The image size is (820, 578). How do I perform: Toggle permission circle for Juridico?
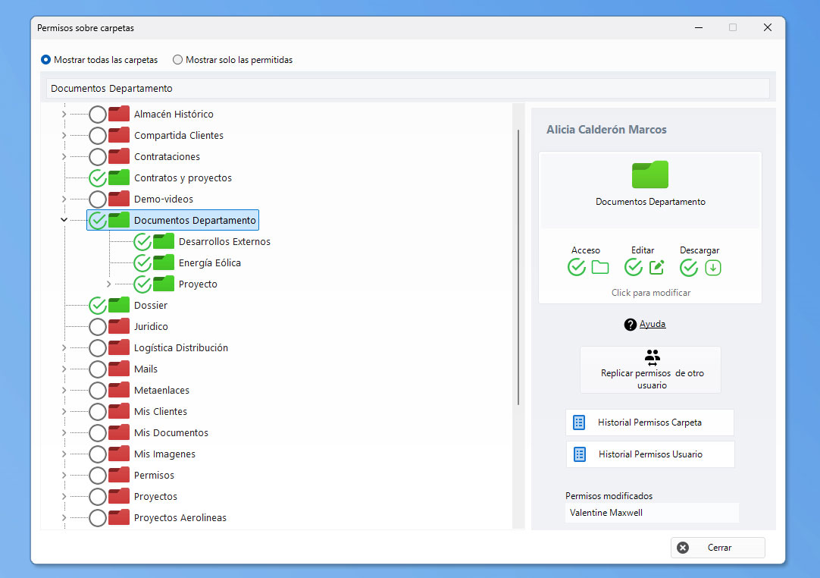98,326
